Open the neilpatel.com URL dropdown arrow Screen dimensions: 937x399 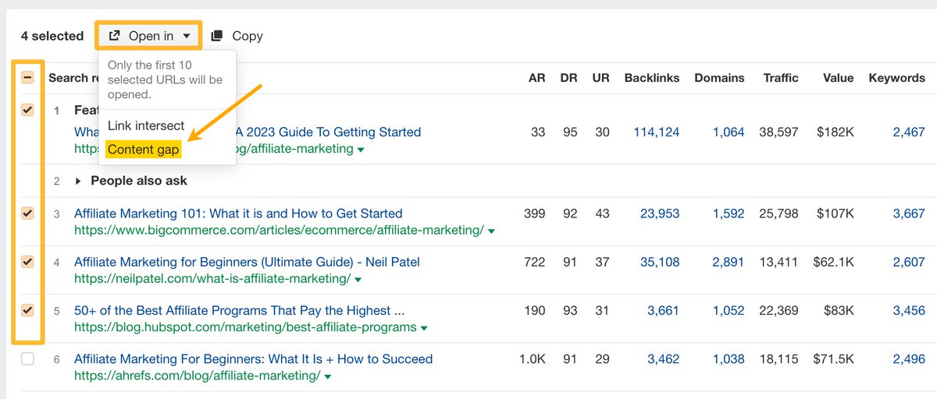[357, 279]
